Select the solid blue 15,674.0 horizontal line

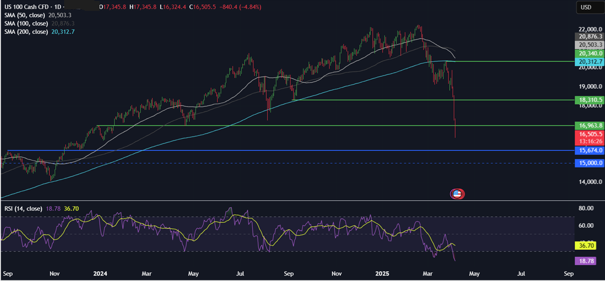click(x=291, y=150)
